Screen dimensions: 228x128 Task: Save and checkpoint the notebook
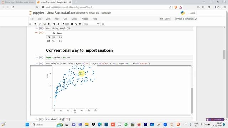[30, 24]
